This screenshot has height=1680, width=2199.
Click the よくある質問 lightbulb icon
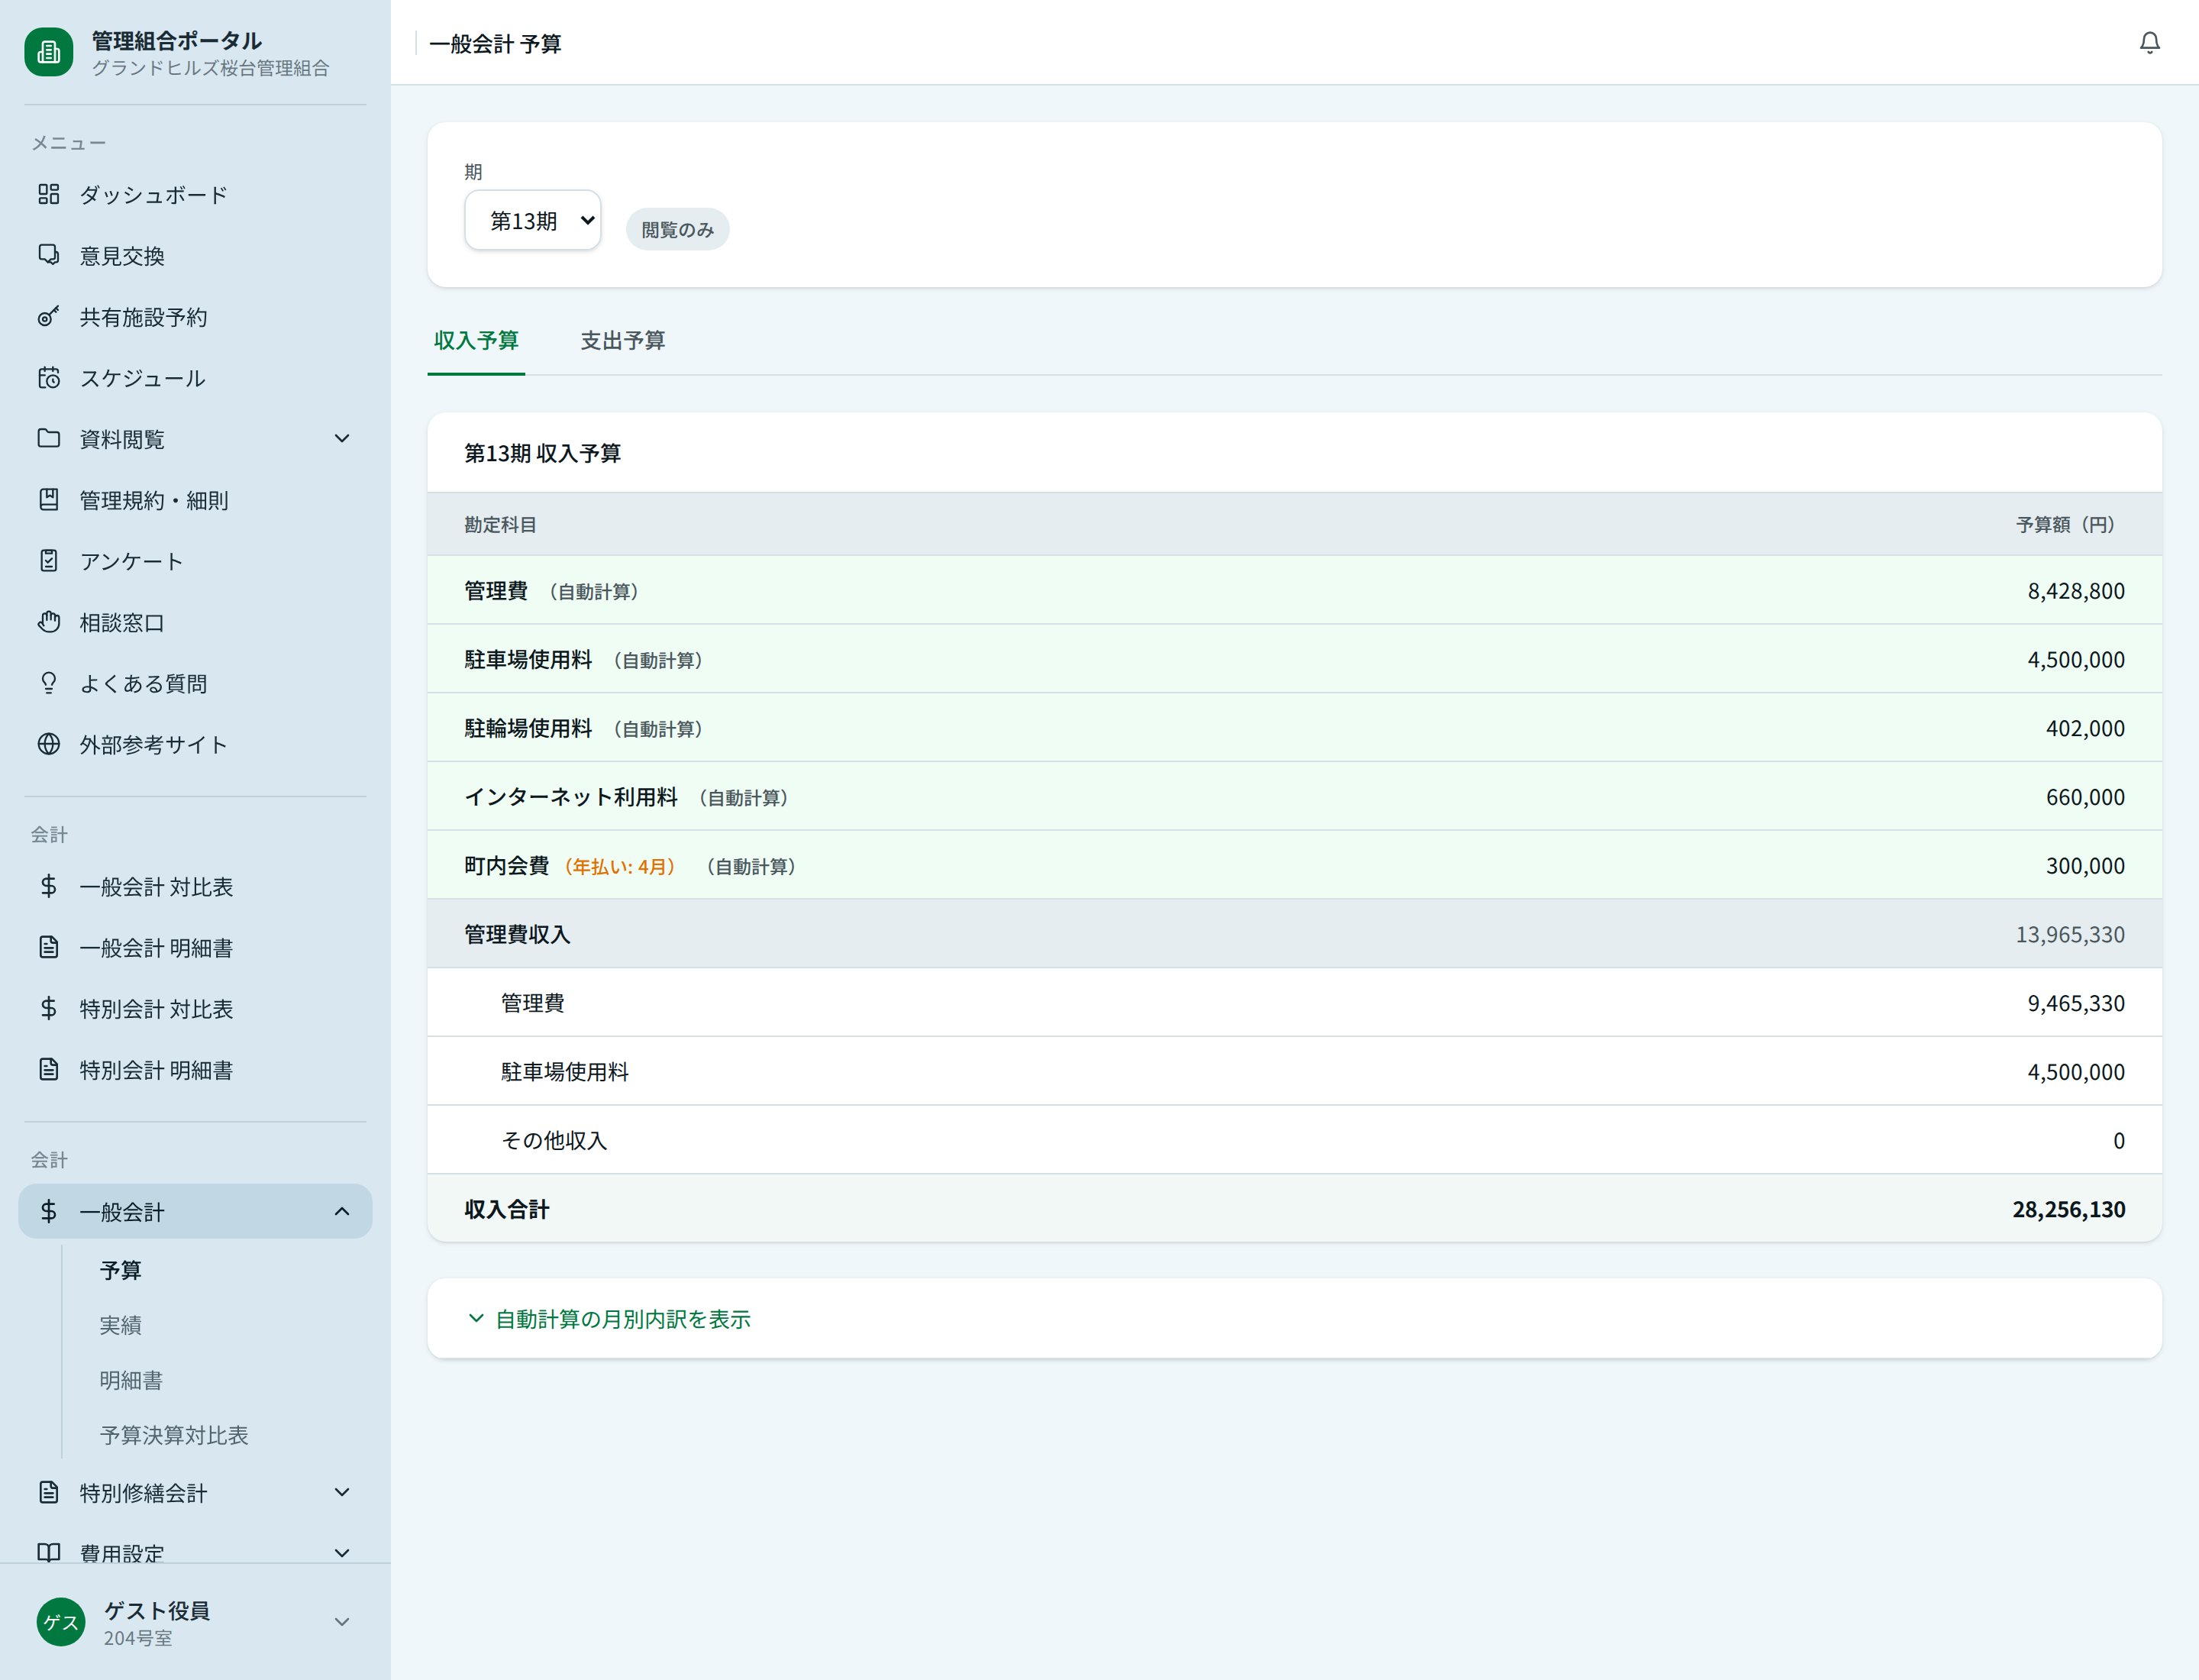(48, 683)
